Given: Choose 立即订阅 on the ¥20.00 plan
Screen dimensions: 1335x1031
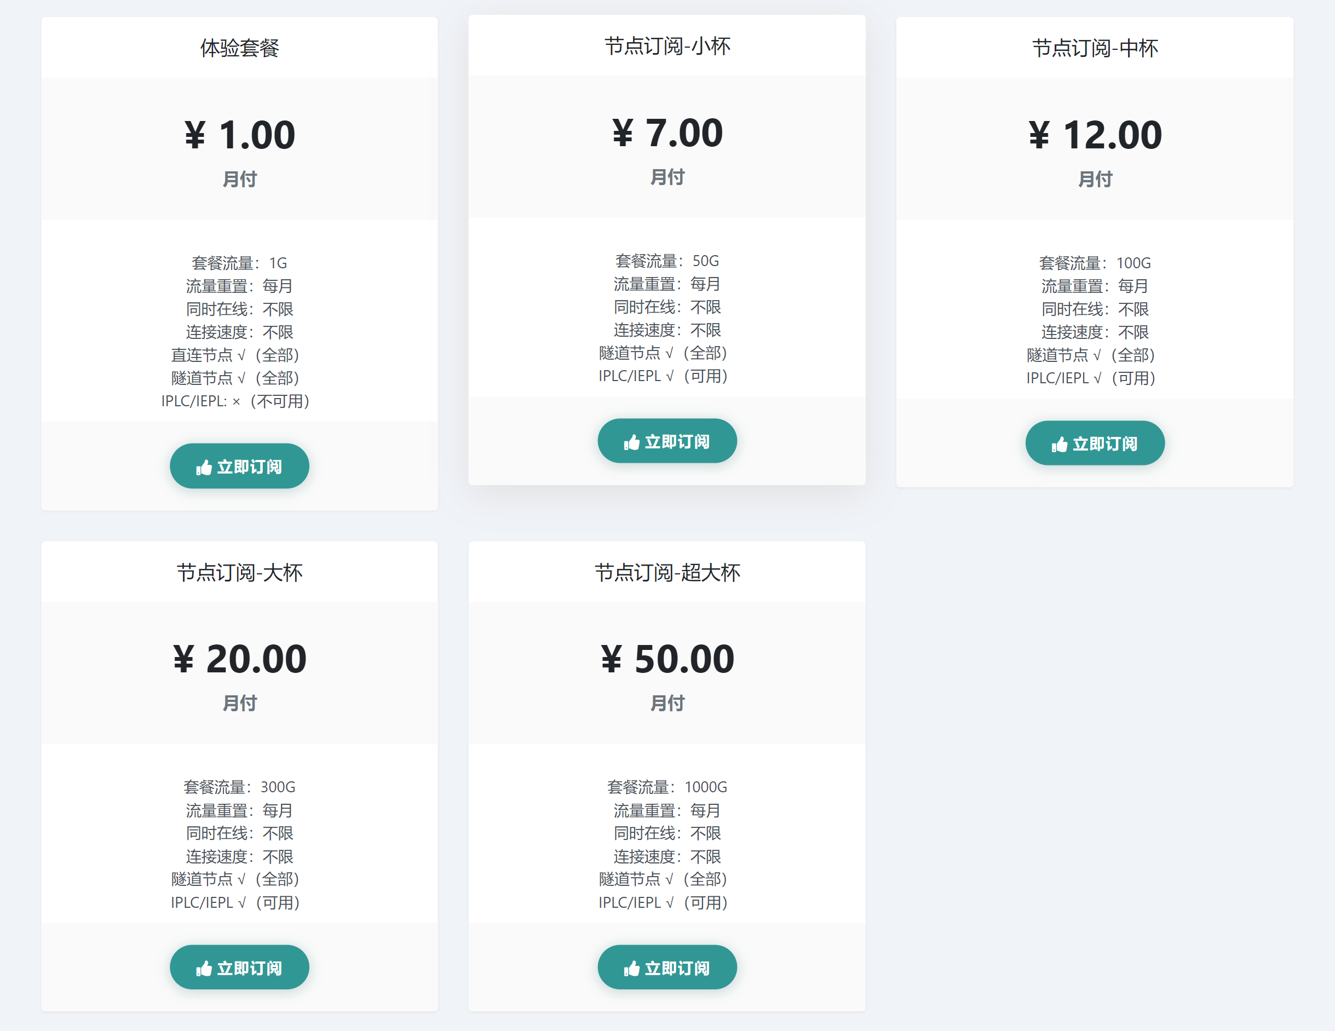Looking at the screenshot, I should [240, 967].
